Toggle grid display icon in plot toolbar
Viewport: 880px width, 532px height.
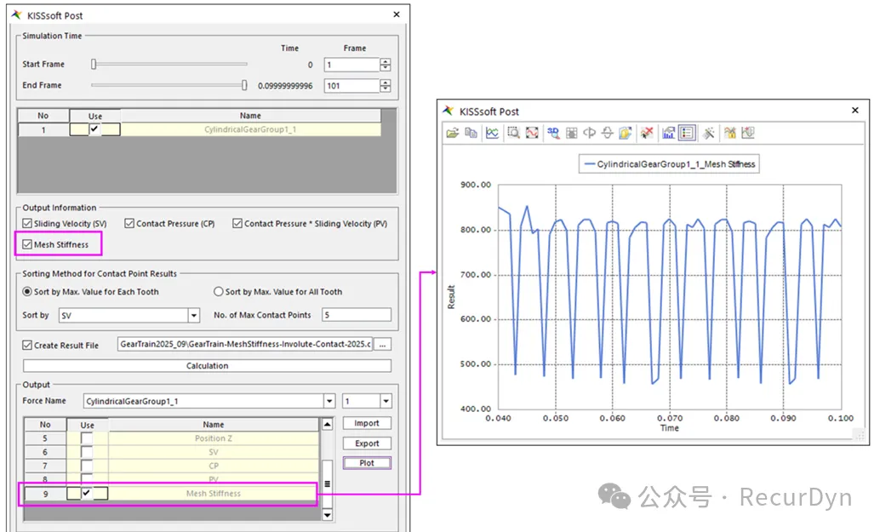pos(571,133)
